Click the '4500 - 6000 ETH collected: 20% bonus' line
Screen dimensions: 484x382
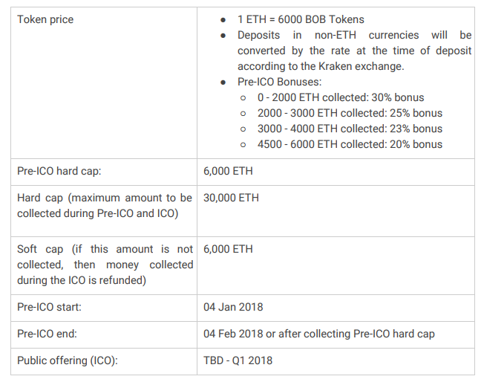(350, 144)
